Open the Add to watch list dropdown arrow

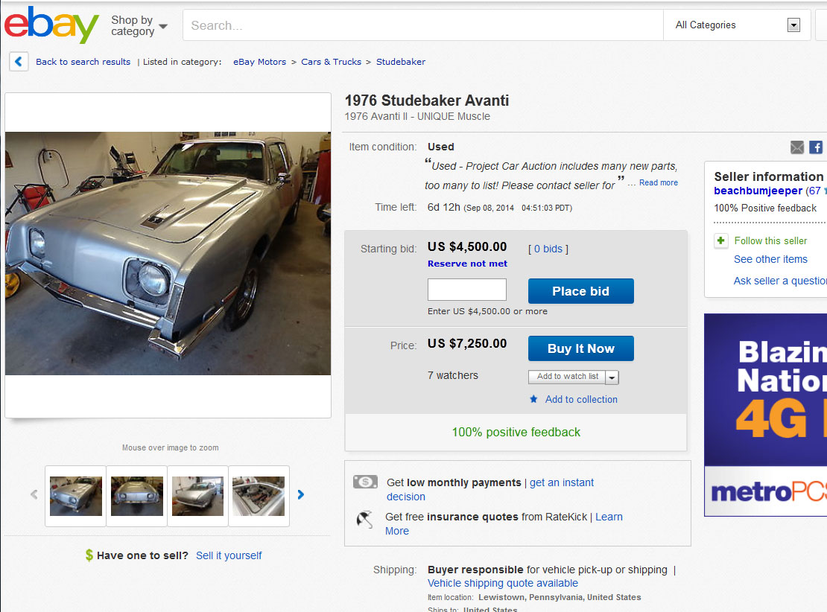click(612, 377)
